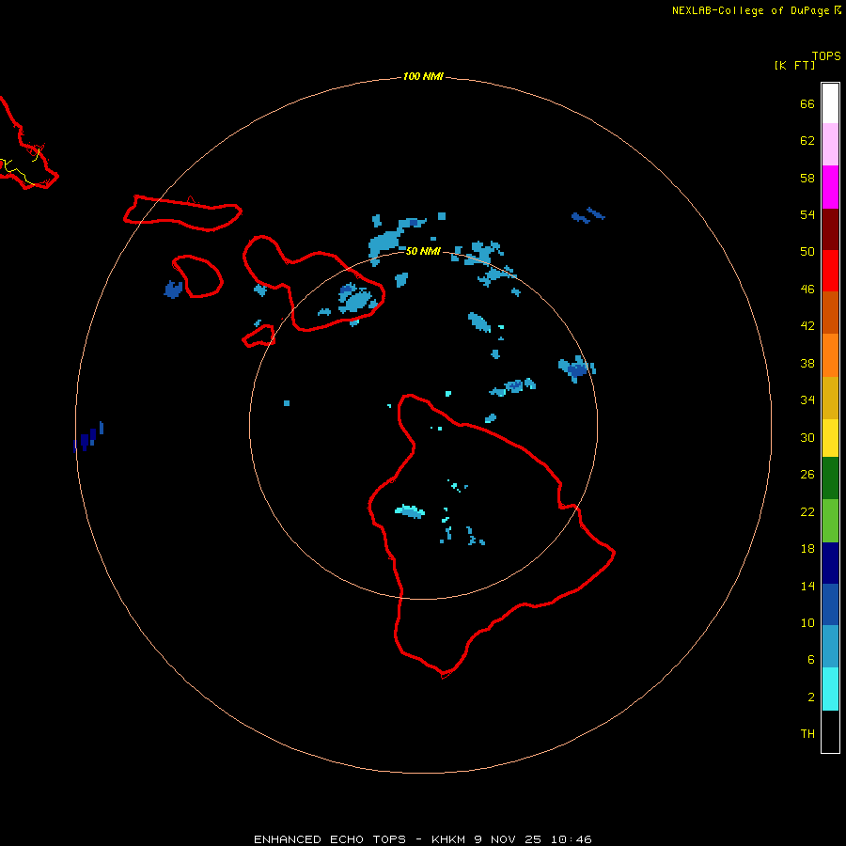Click the Molokai island outline
846x846 pixels.
182,213
